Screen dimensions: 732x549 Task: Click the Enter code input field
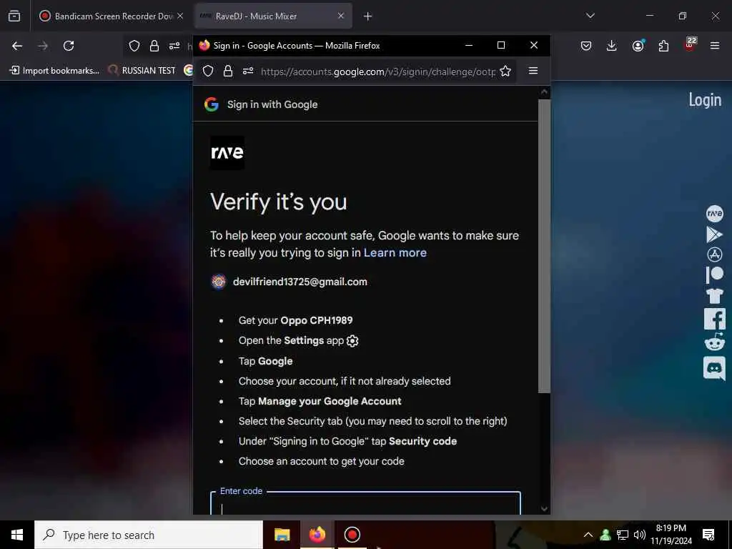(365, 503)
